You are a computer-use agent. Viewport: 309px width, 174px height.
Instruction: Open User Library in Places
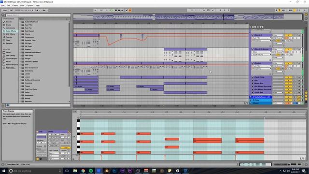point(11,56)
